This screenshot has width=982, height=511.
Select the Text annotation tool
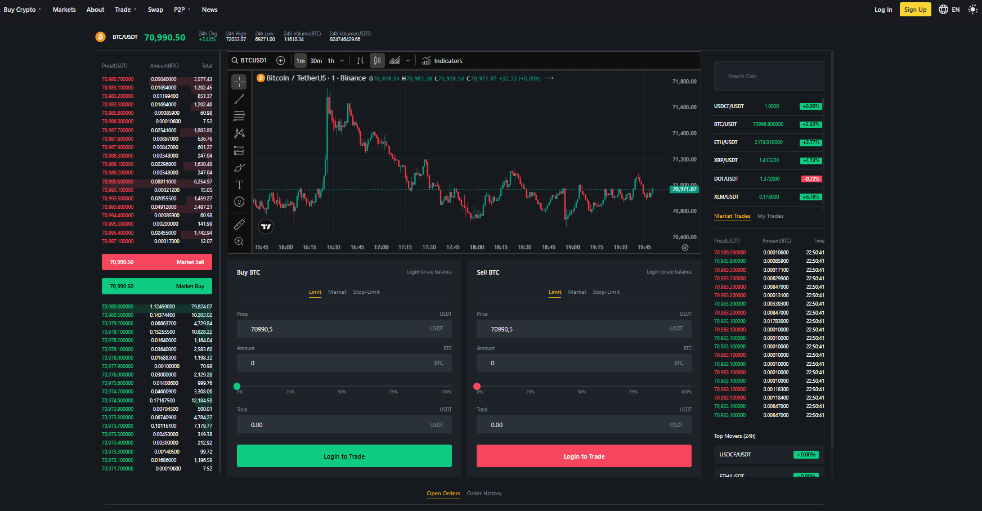pyautogui.click(x=239, y=185)
